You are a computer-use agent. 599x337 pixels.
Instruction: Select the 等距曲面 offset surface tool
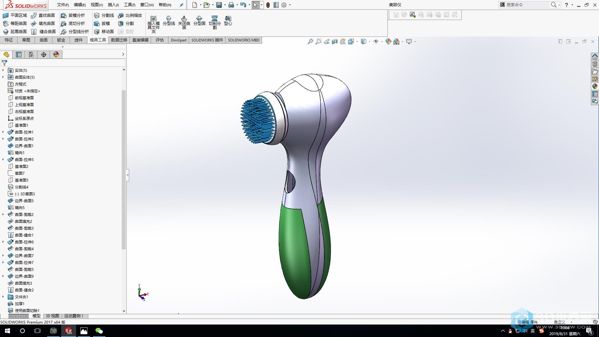point(15,23)
